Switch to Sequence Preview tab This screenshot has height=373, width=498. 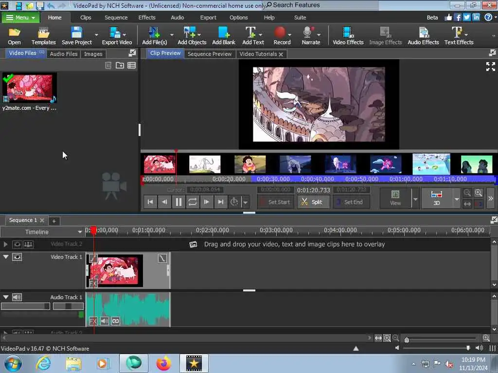point(209,54)
